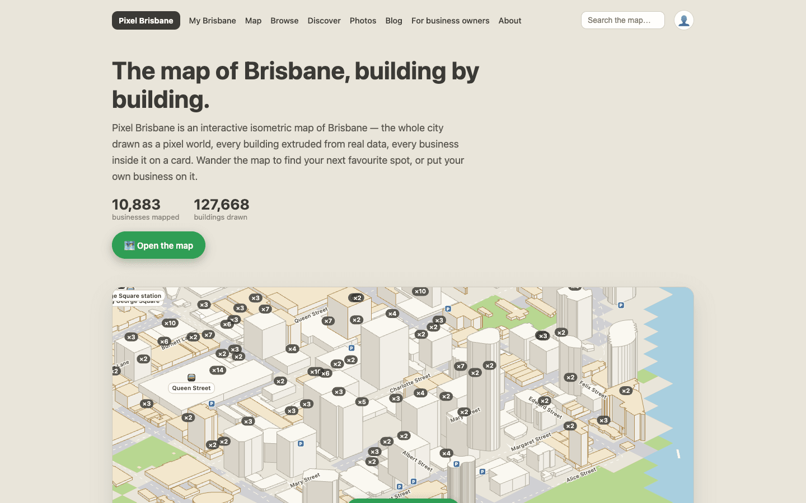The image size is (806, 503).
Task: Click the parking icon below Queen Street station
Action: (212, 404)
